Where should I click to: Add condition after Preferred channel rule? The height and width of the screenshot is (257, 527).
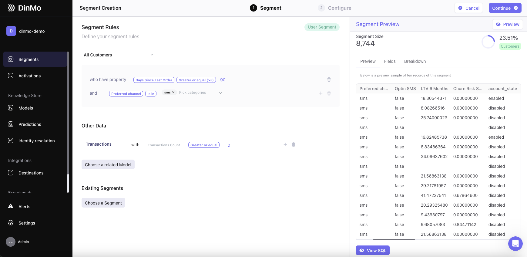[x=321, y=93]
